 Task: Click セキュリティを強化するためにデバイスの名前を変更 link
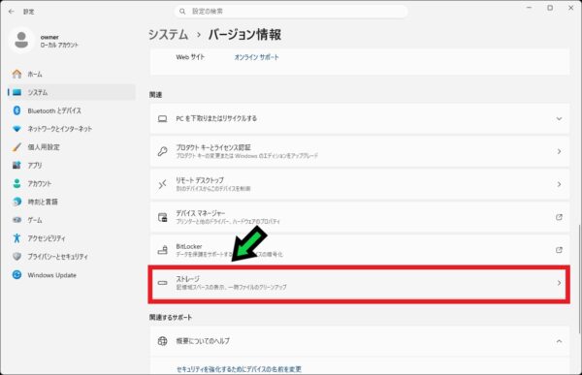[239, 368]
